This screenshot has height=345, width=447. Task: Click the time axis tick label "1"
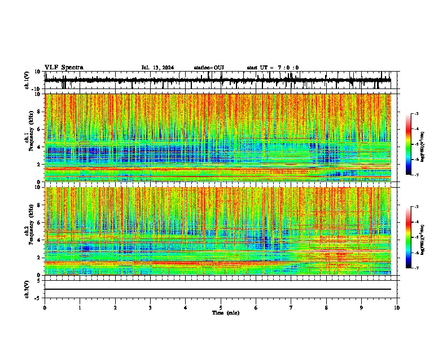80,308
